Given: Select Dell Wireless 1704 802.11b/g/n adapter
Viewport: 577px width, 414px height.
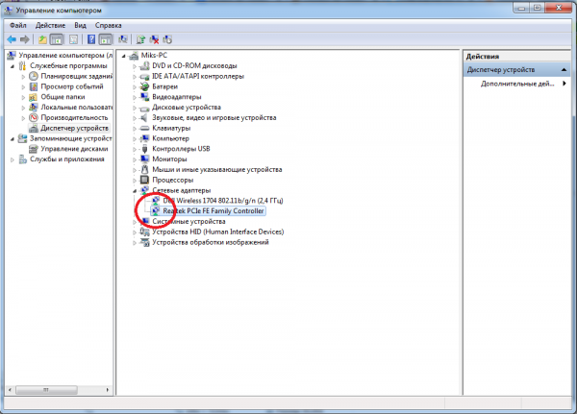Looking at the screenshot, I should [223, 201].
